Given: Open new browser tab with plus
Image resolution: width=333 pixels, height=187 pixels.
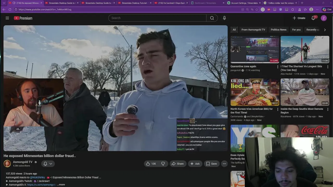Looking at the screenshot, I should point(302,3).
